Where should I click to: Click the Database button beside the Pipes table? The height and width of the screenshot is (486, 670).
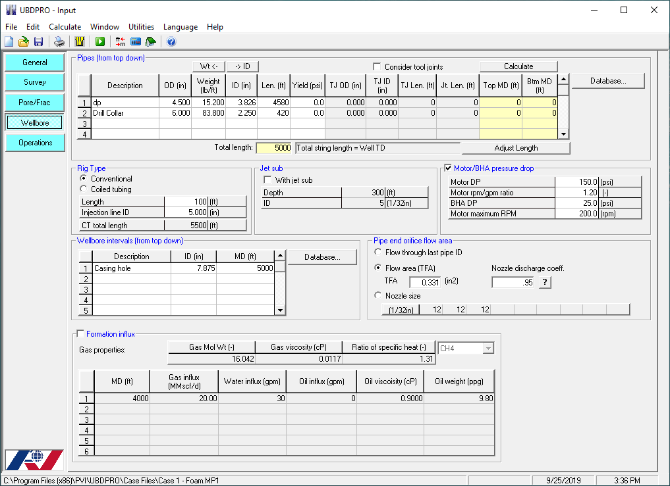click(x=607, y=81)
